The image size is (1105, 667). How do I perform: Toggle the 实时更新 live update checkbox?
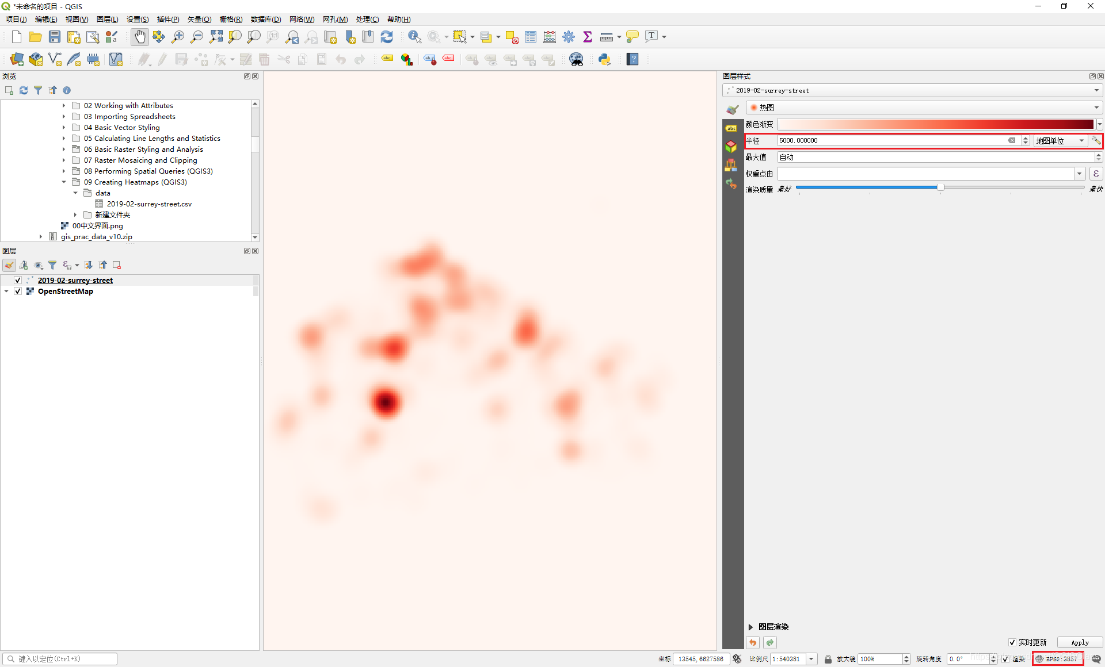click(x=1012, y=642)
